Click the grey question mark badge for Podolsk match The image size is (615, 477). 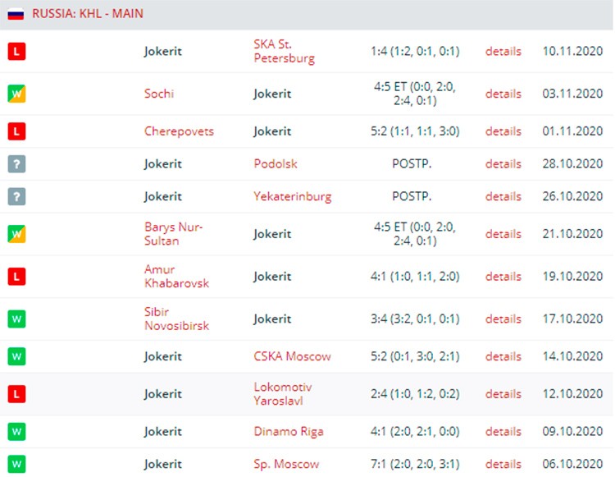tap(16, 163)
